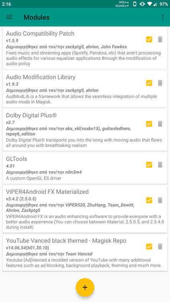
Task: Delete the GLTools module
Action: [x=160, y=165]
